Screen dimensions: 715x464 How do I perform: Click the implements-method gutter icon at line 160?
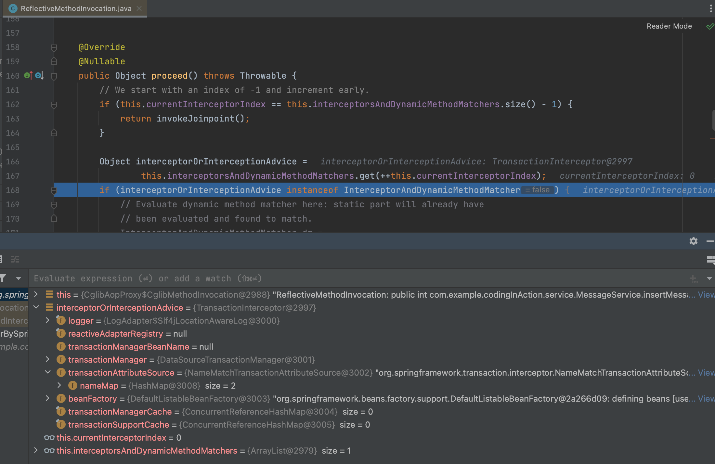(x=28, y=76)
